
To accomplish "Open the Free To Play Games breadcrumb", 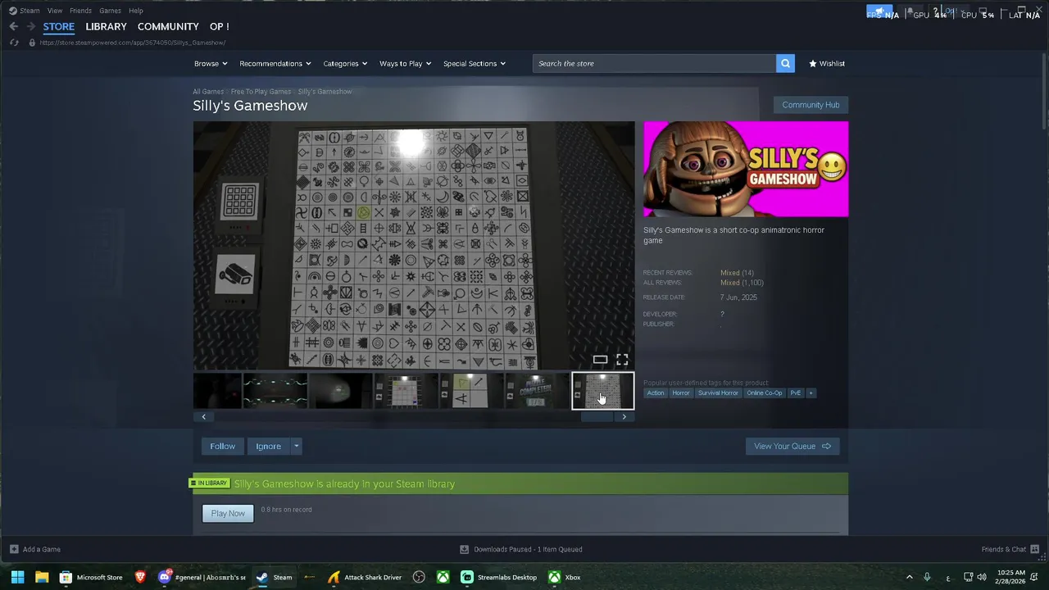I will pyautogui.click(x=261, y=92).
